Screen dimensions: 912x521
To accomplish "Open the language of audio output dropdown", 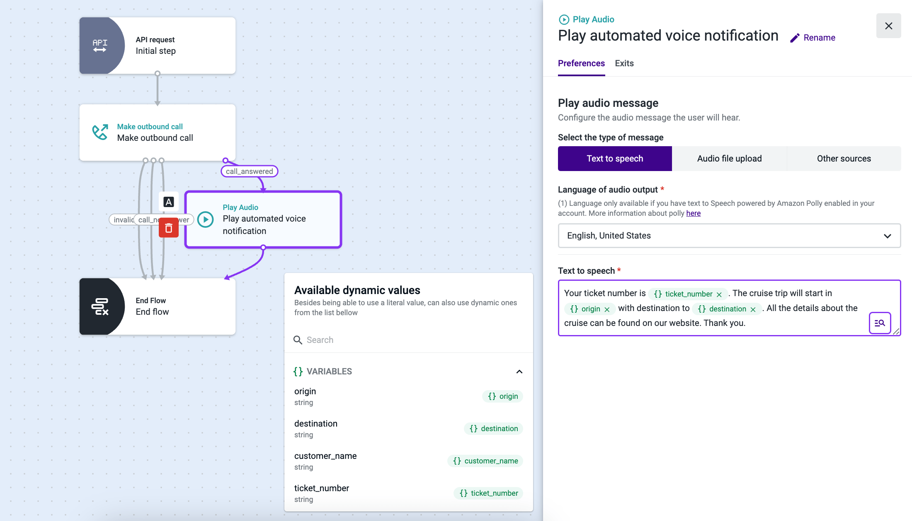I will pyautogui.click(x=729, y=235).
